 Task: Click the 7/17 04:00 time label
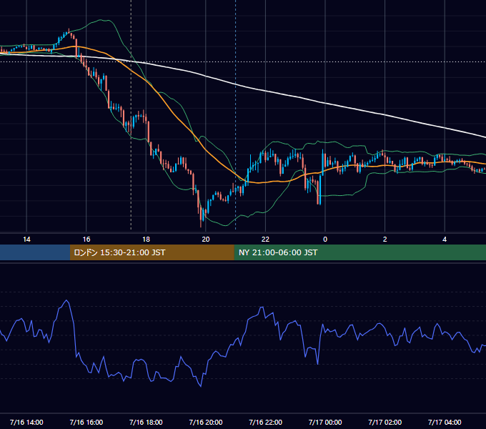pyautogui.click(x=445, y=422)
